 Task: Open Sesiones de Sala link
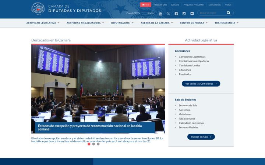coord(188,105)
